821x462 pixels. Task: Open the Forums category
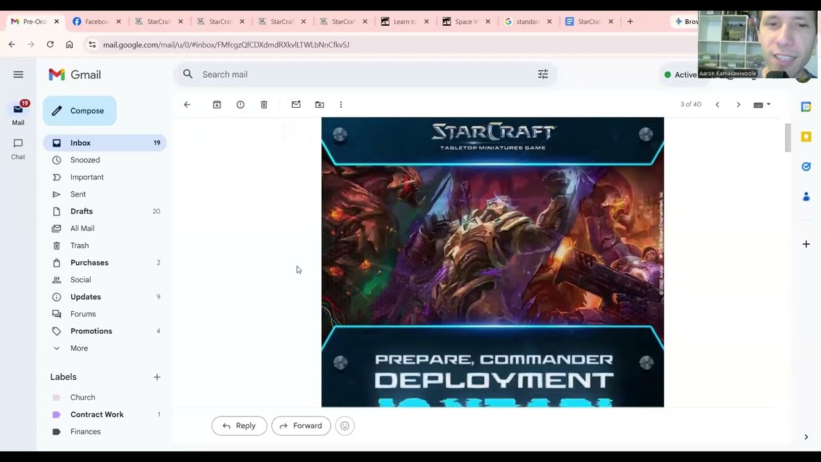click(x=105, y=314)
